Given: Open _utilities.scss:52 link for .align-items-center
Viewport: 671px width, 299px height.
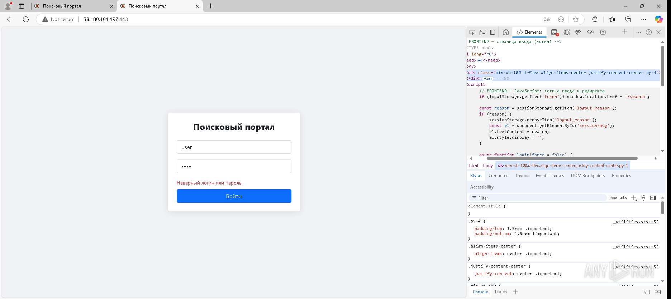Looking at the screenshot, I should click(x=636, y=247).
